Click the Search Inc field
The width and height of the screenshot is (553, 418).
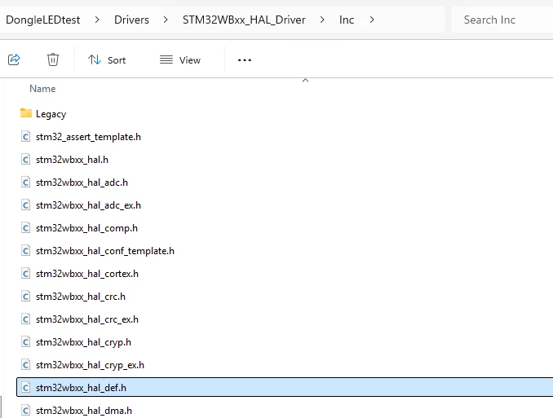pyautogui.click(x=502, y=20)
